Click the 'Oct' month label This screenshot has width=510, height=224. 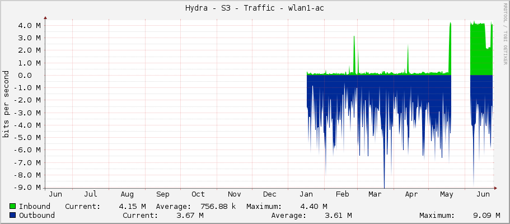[x=198, y=194]
